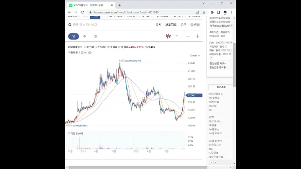The width and height of the screenshot is (301, 169).
Task: Click the share page icon in address bar
Action: (197, 12)
